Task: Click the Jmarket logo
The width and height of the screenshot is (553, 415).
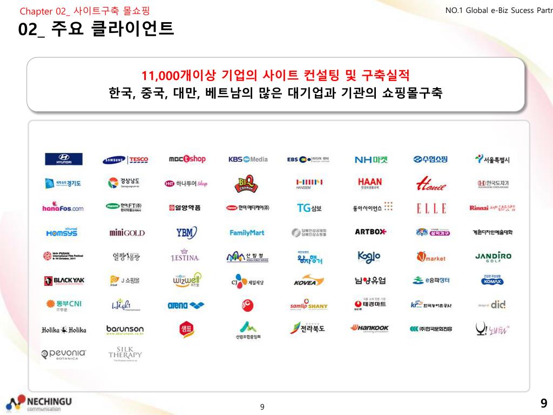Action: pos(430,257)
